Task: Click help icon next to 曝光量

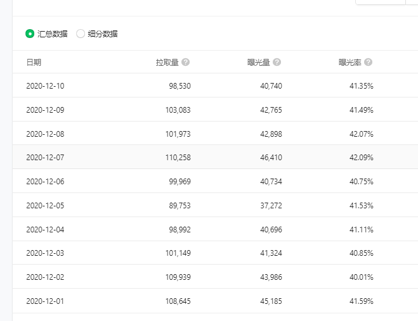Action: tap(277, 62)
